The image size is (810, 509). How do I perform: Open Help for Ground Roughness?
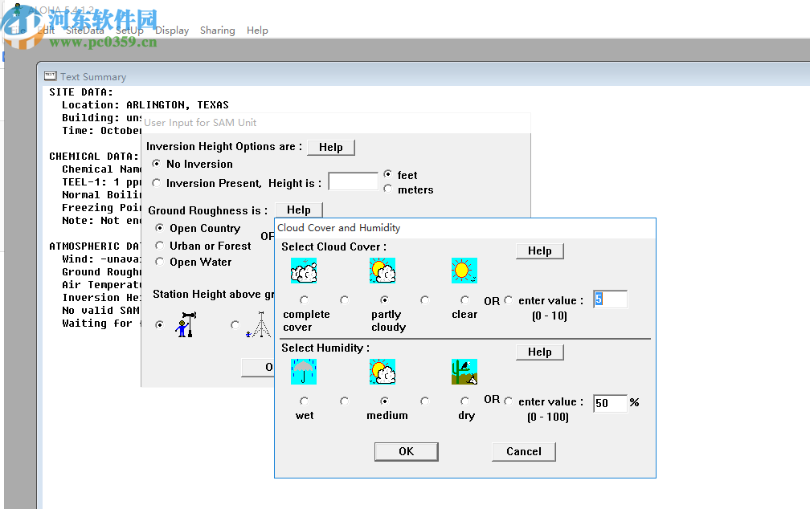(299, 210)
